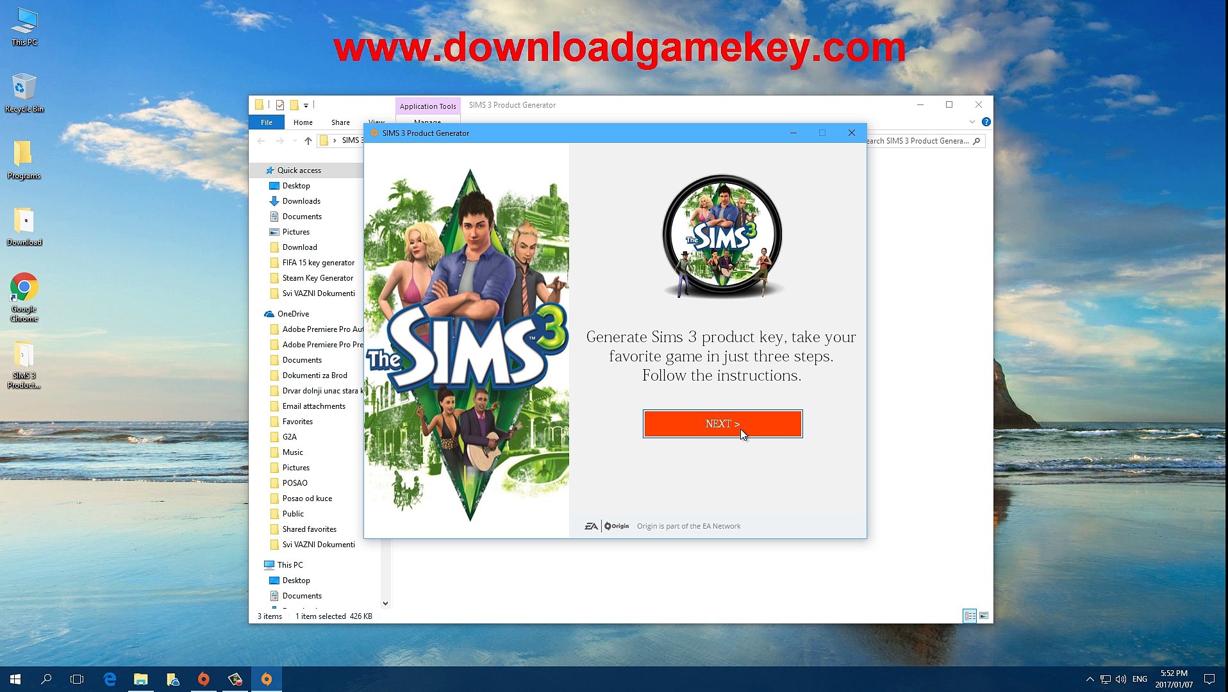
Task: Select the Application Tools contextual tab
Action: (x=427, y=106)
